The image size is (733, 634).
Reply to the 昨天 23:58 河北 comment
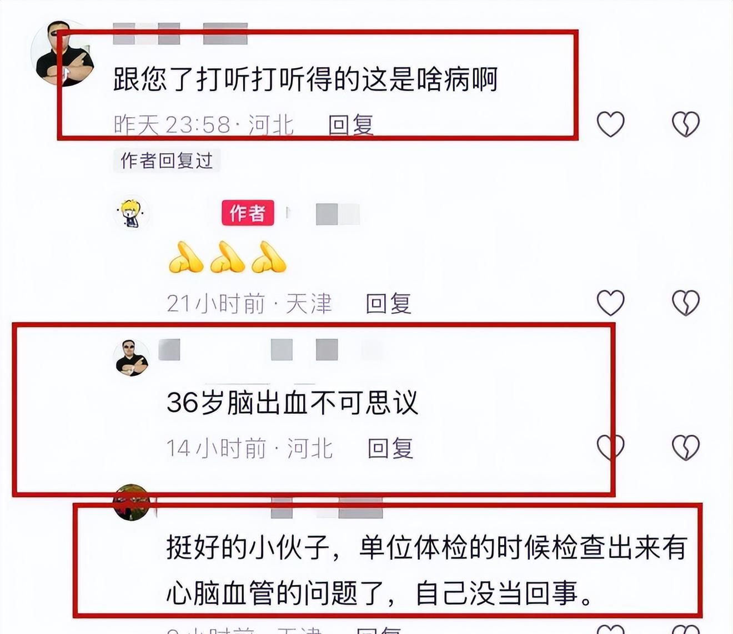pos(351,125)
